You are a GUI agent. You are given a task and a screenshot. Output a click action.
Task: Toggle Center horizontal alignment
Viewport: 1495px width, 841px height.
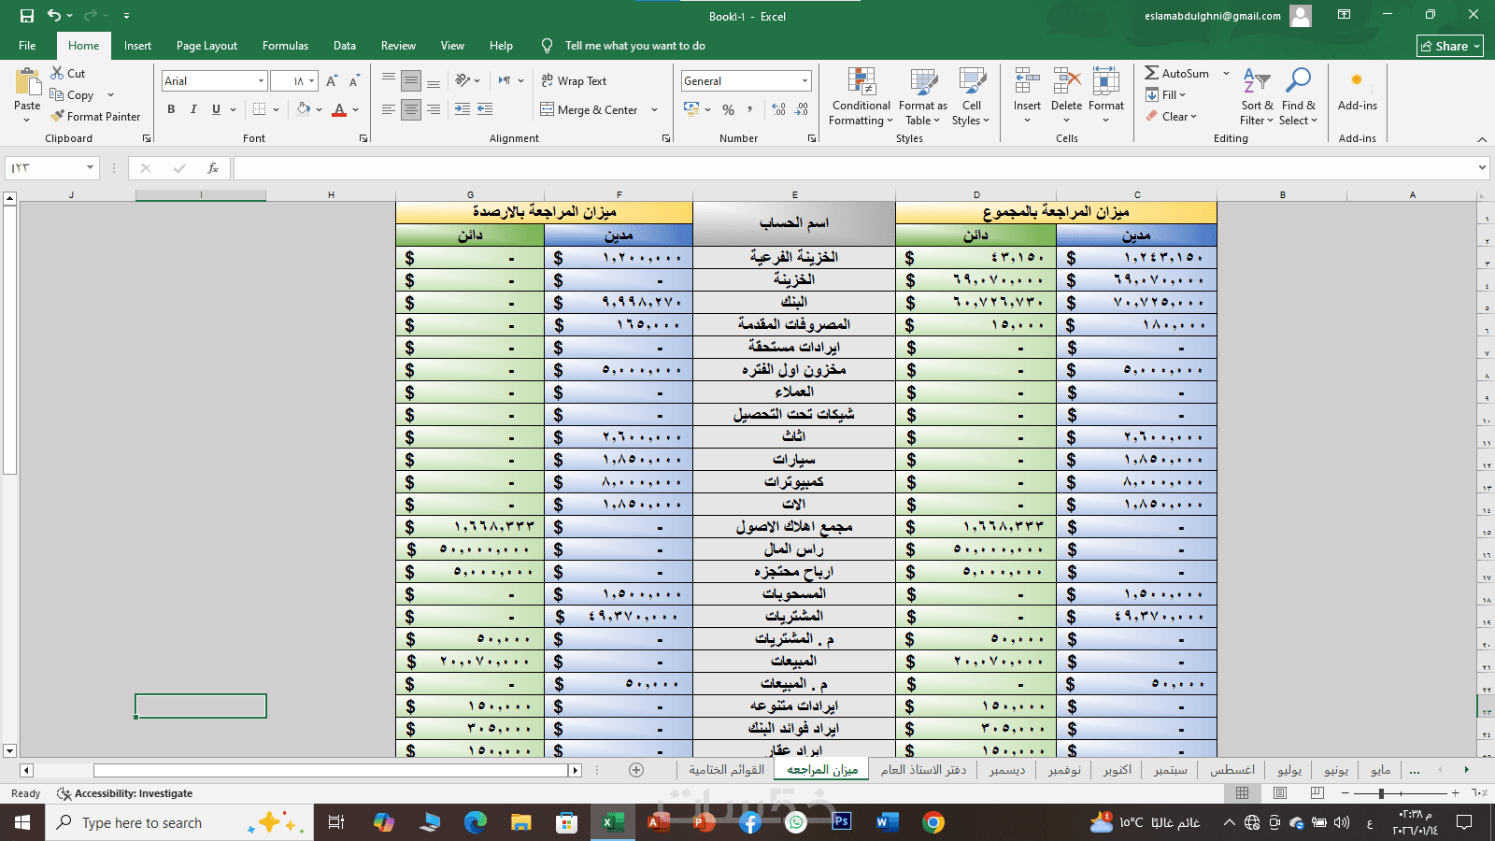click(x=411, y=109)
